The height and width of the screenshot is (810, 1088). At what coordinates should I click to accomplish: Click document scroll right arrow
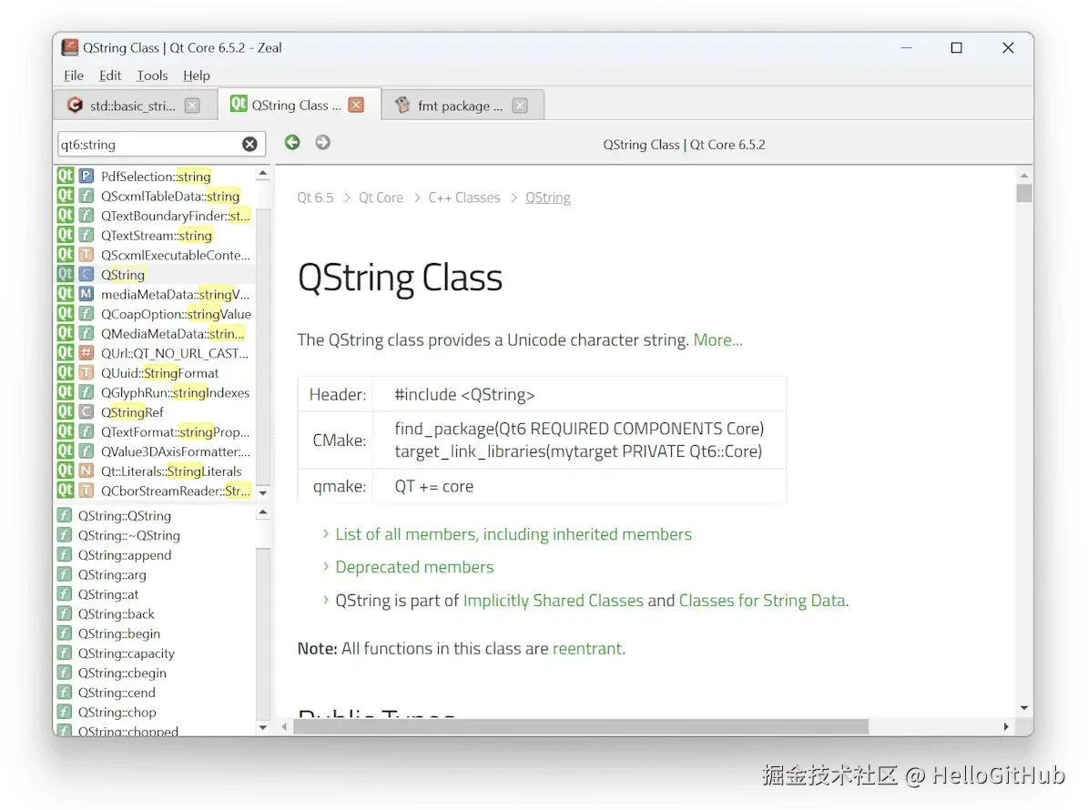click(1005, 726)
